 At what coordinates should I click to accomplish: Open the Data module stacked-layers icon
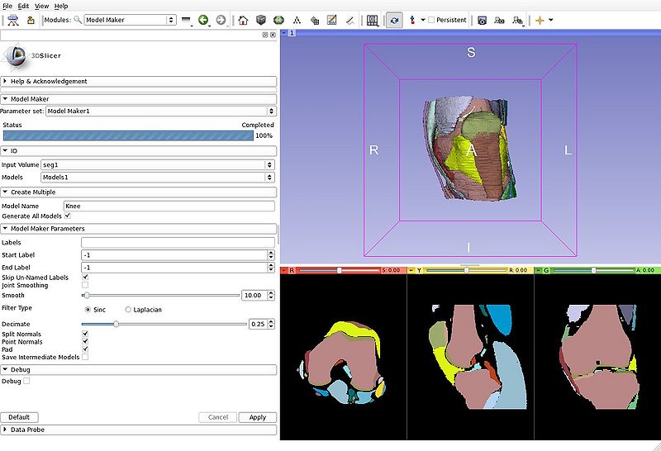pos(315,20)
